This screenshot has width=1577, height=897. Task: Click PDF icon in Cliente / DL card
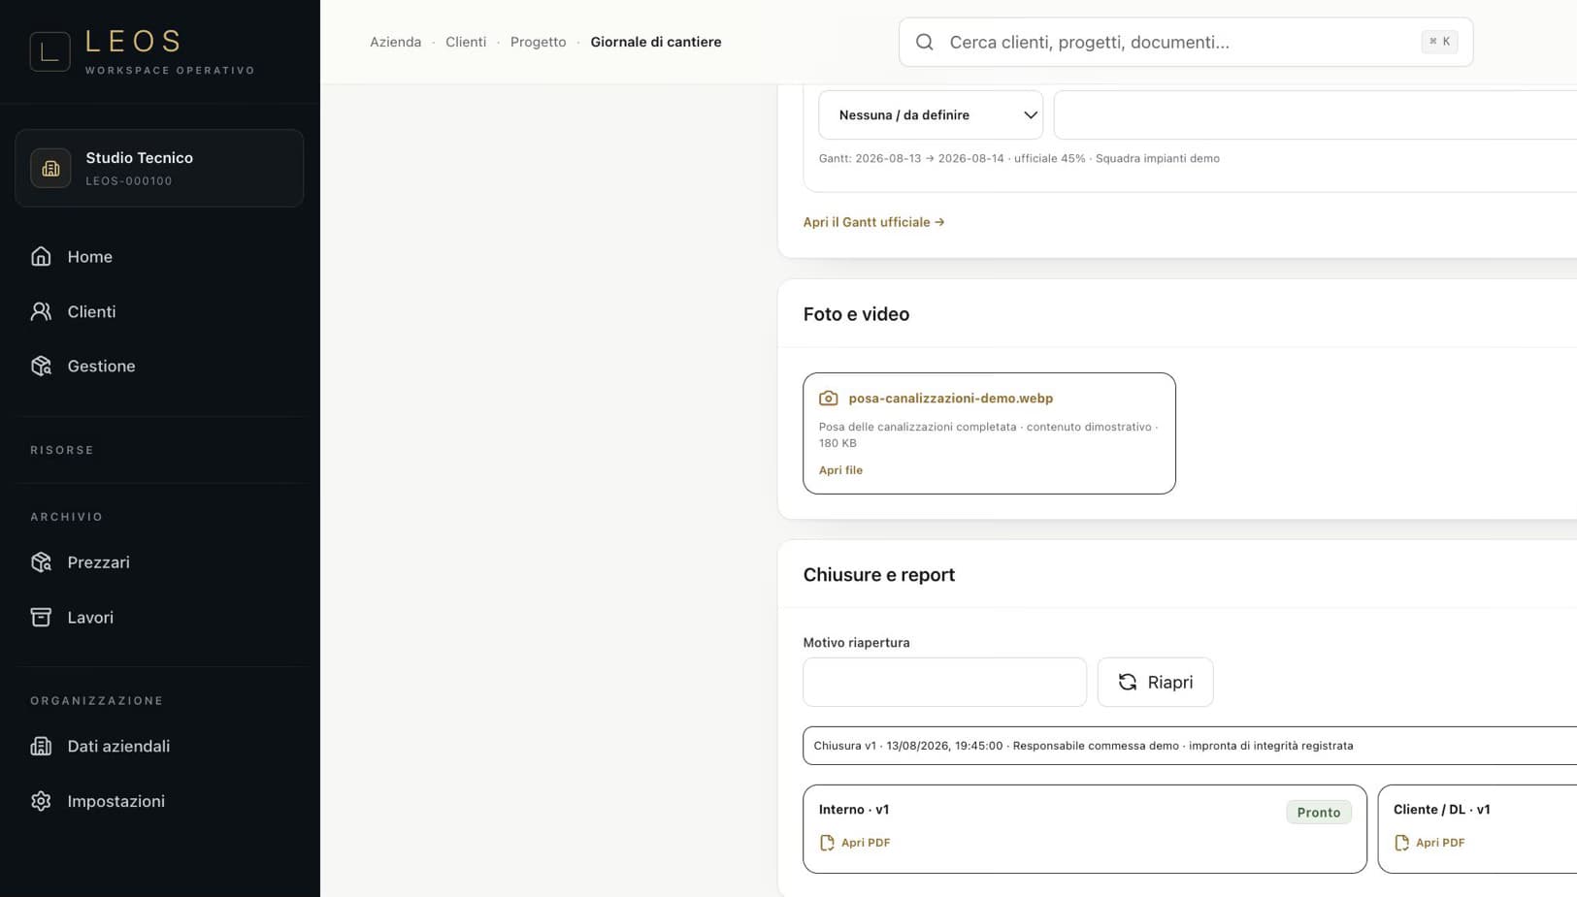(1401, 843)
